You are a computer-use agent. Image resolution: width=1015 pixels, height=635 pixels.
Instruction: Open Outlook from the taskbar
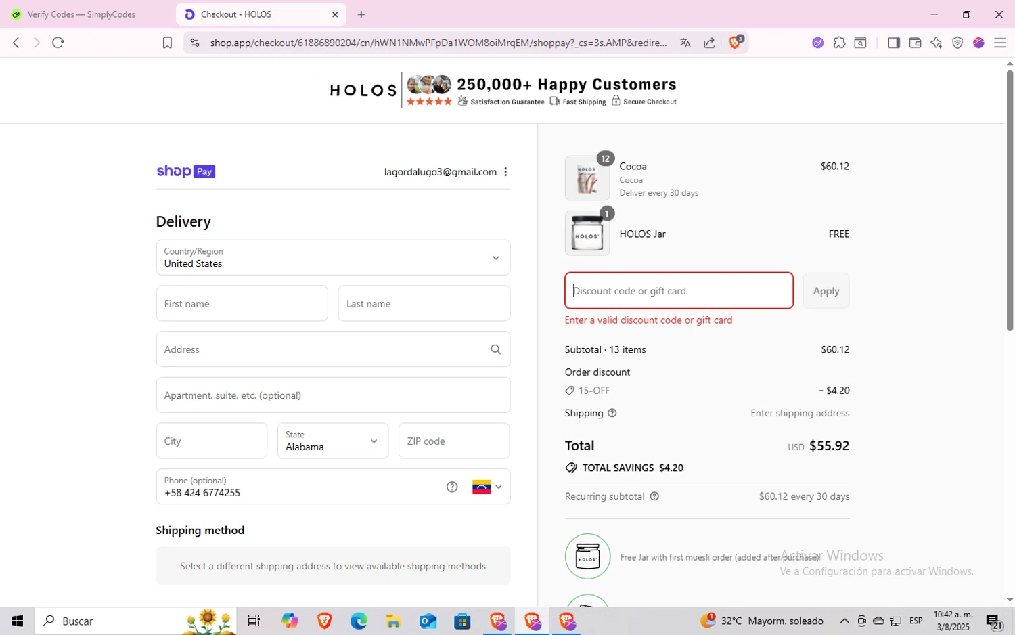428,621
